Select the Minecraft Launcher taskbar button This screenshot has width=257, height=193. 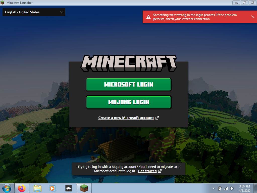click(x=84, y=188)
